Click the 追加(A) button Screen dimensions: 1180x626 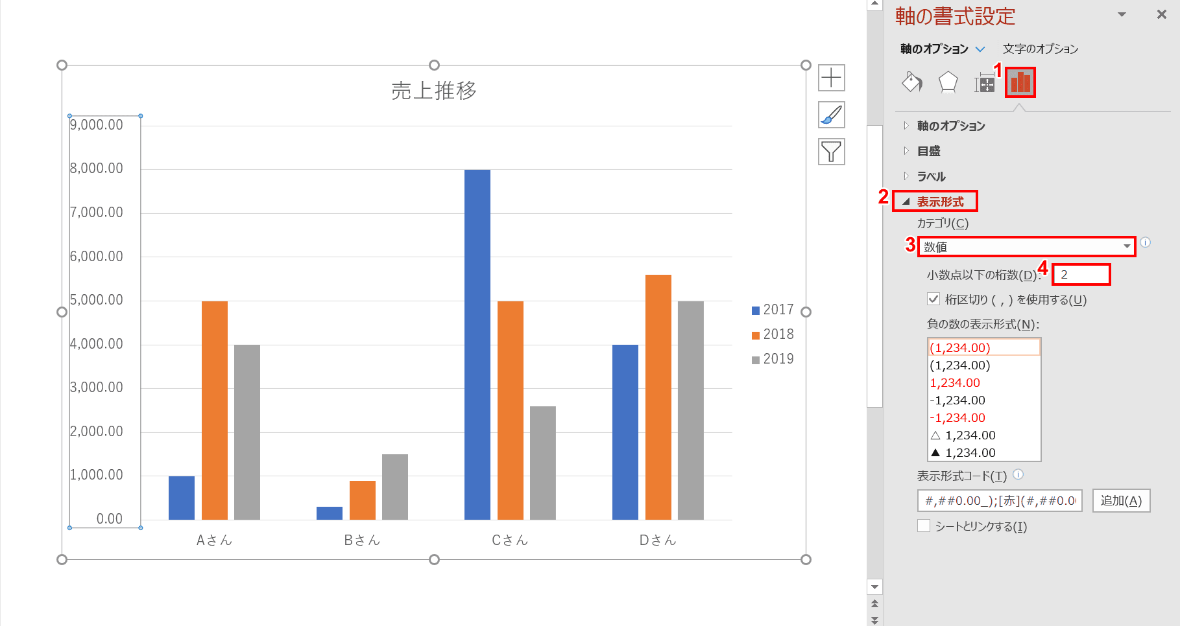click(x=1121, y=501)
